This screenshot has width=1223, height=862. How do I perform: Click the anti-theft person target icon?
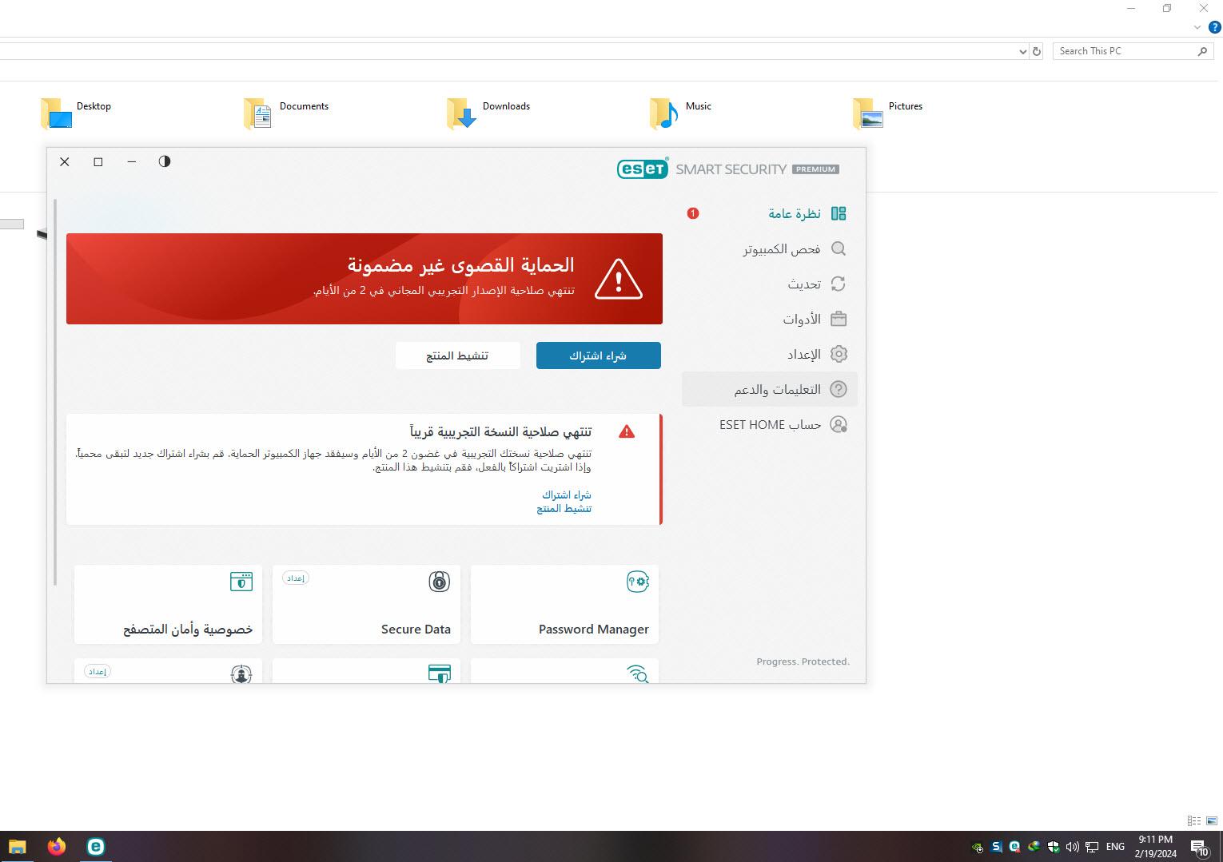tap(241, 673)
